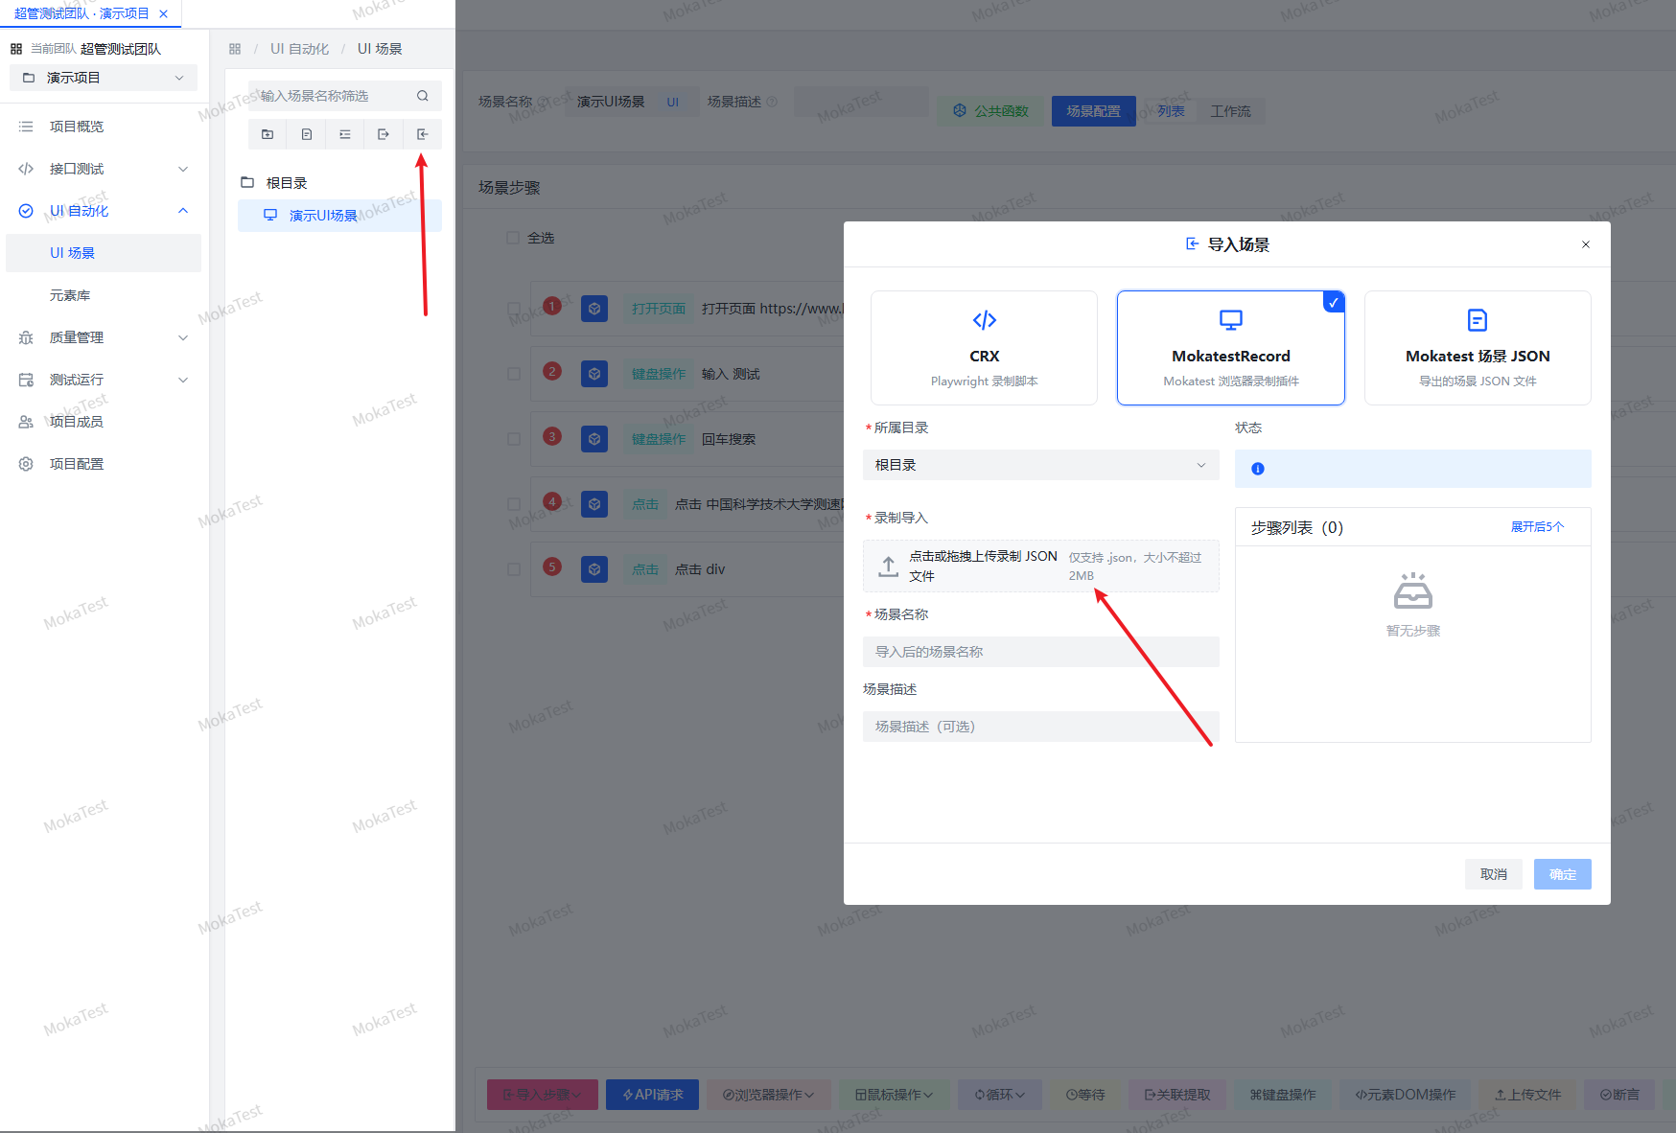Screen dimensions: 1676x1133
Task: Tick the 全选 checkbox
Action: tap(513, 238)
